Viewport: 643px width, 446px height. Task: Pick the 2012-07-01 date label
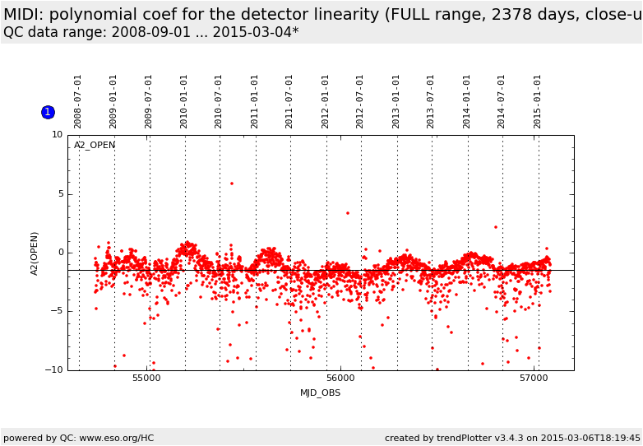pos(361,101)
